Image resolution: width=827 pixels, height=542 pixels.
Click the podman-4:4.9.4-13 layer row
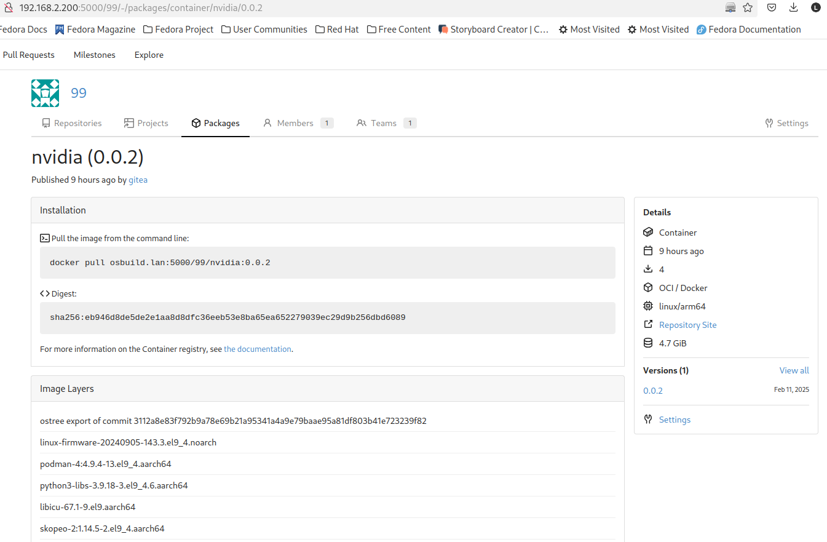pyautogui.click(x=328, y=464)
